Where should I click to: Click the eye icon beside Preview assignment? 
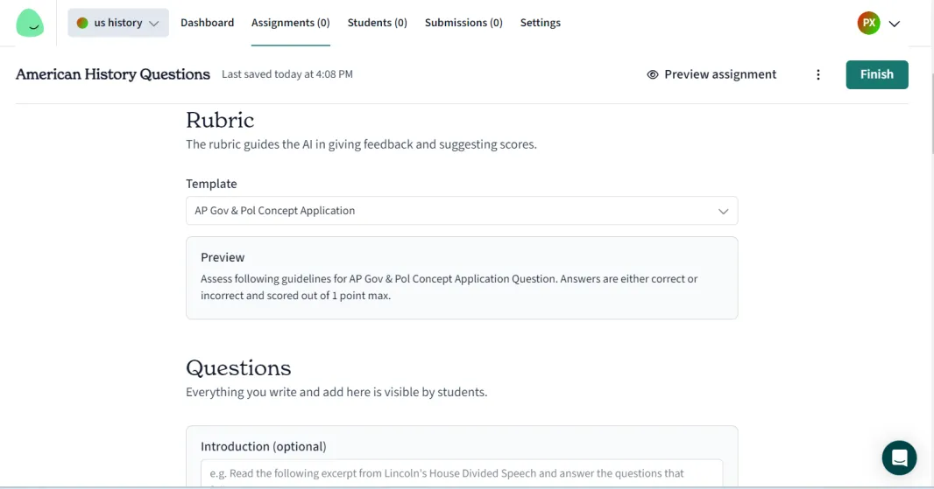pos(653,74)
